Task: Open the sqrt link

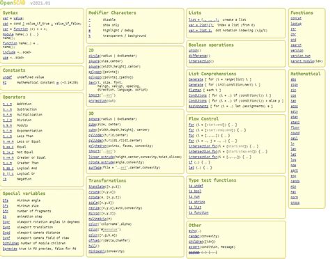Action: click(294, 171)
